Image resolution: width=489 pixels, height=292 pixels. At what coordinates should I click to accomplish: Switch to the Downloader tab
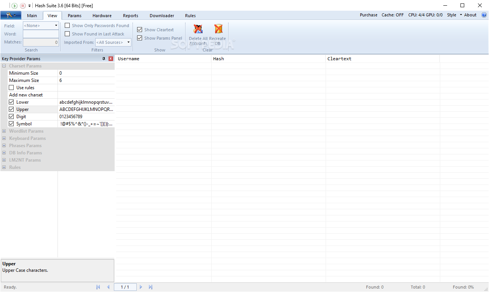click(x=162, y=16)
